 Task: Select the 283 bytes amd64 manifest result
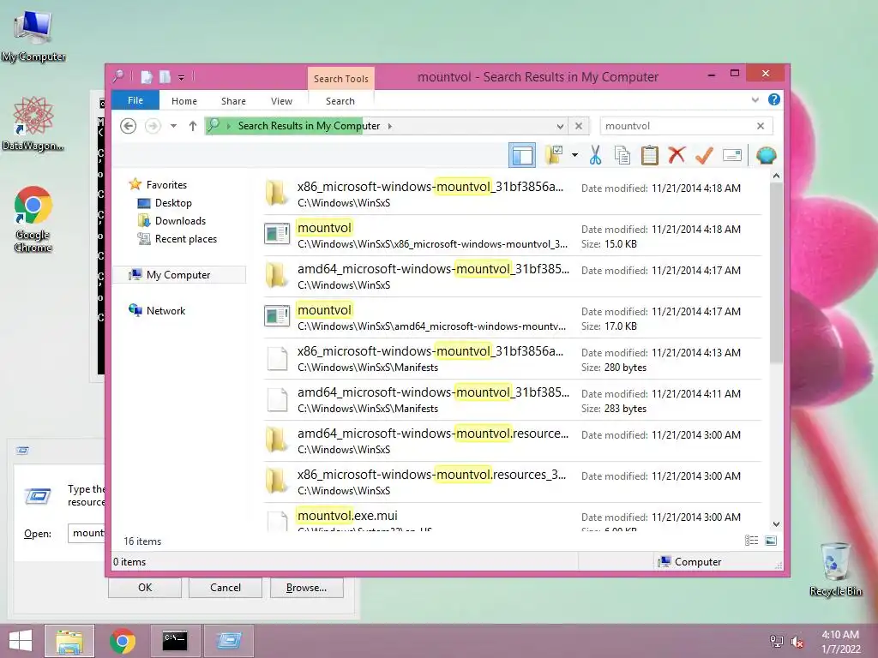(x=513, y=400)
